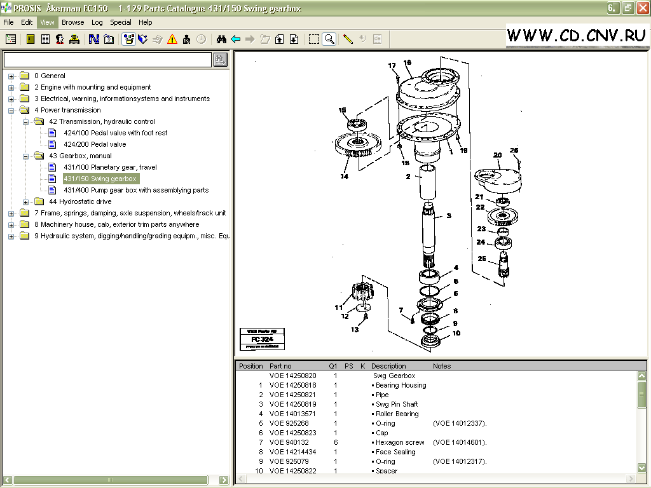Toggle the parts diagram view toolbar icon
This screenshot has height=488, width=651.
pyautogui.click(x=128, y=39)
